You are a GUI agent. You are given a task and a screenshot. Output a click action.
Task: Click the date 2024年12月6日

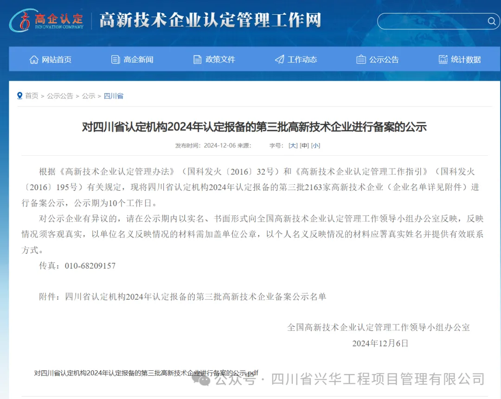380,343
